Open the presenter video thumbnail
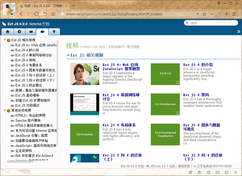 click(85, 74)
